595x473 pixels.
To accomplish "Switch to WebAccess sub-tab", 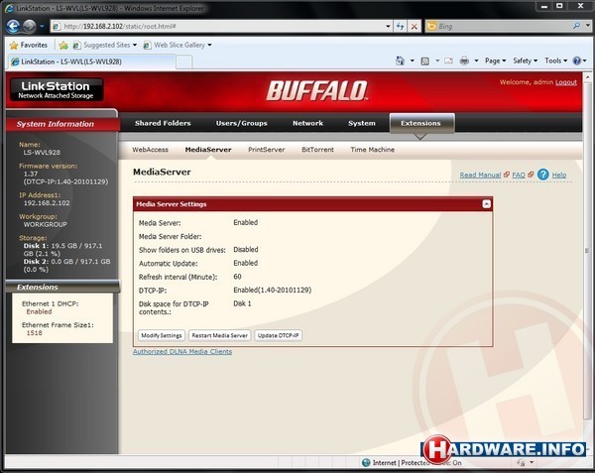I will point(151,150).
